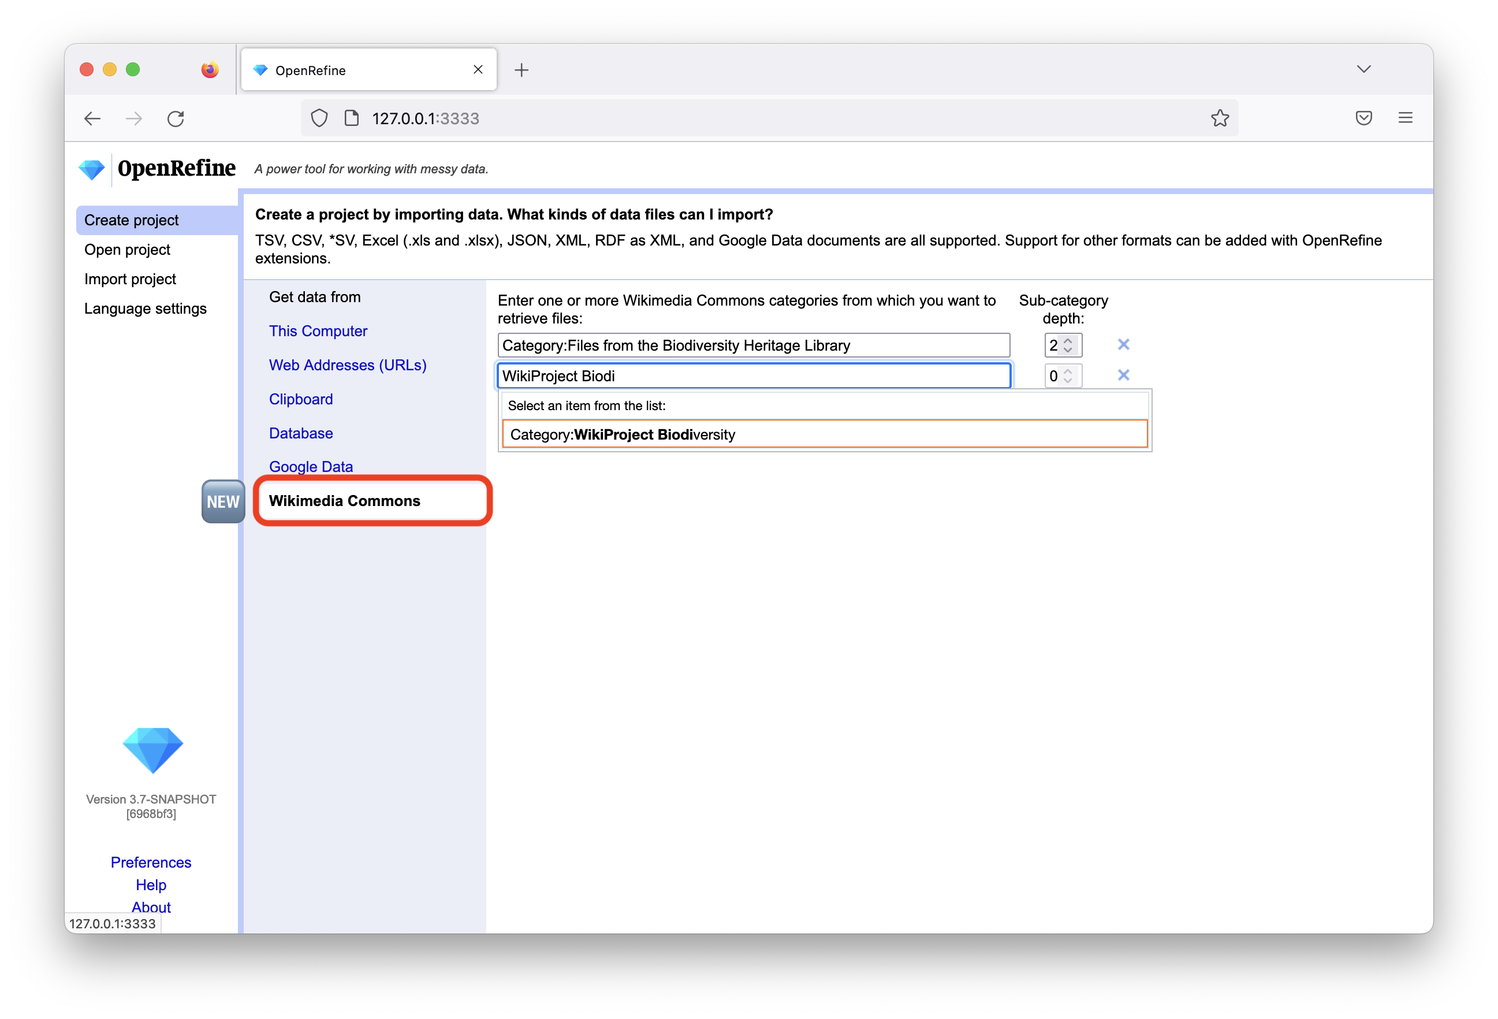Open the Preferences link

[x=151, y=862]
